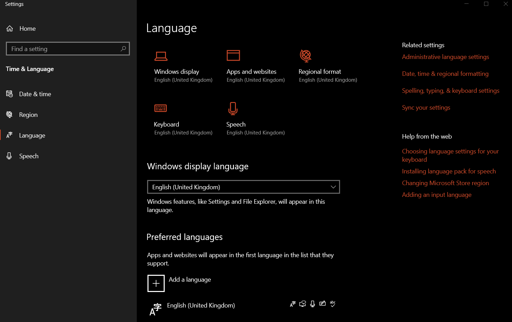Screen dimensions: 512x322
Task: Expand the display language chevron arrow
Action: 333,187
